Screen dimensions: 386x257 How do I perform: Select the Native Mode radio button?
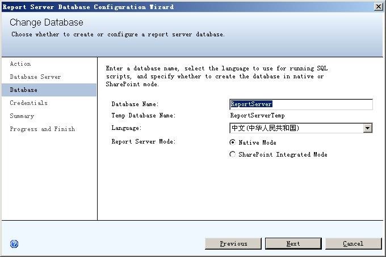click(233, 142)
